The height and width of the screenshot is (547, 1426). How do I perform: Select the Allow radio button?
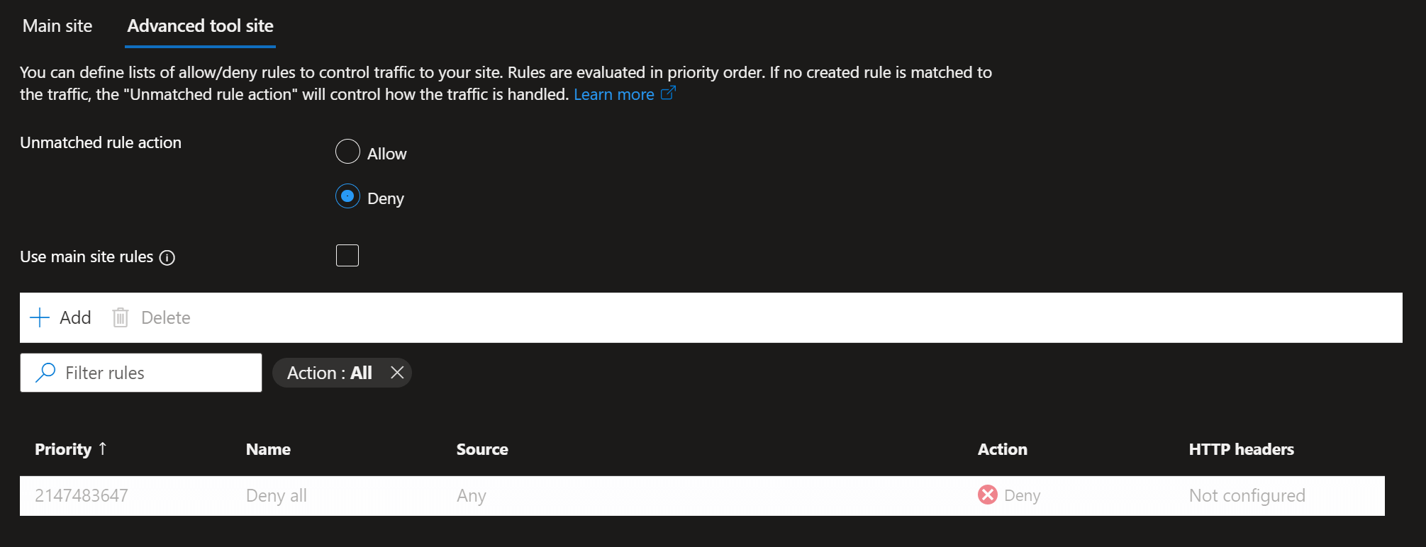(x=347, y=152)
